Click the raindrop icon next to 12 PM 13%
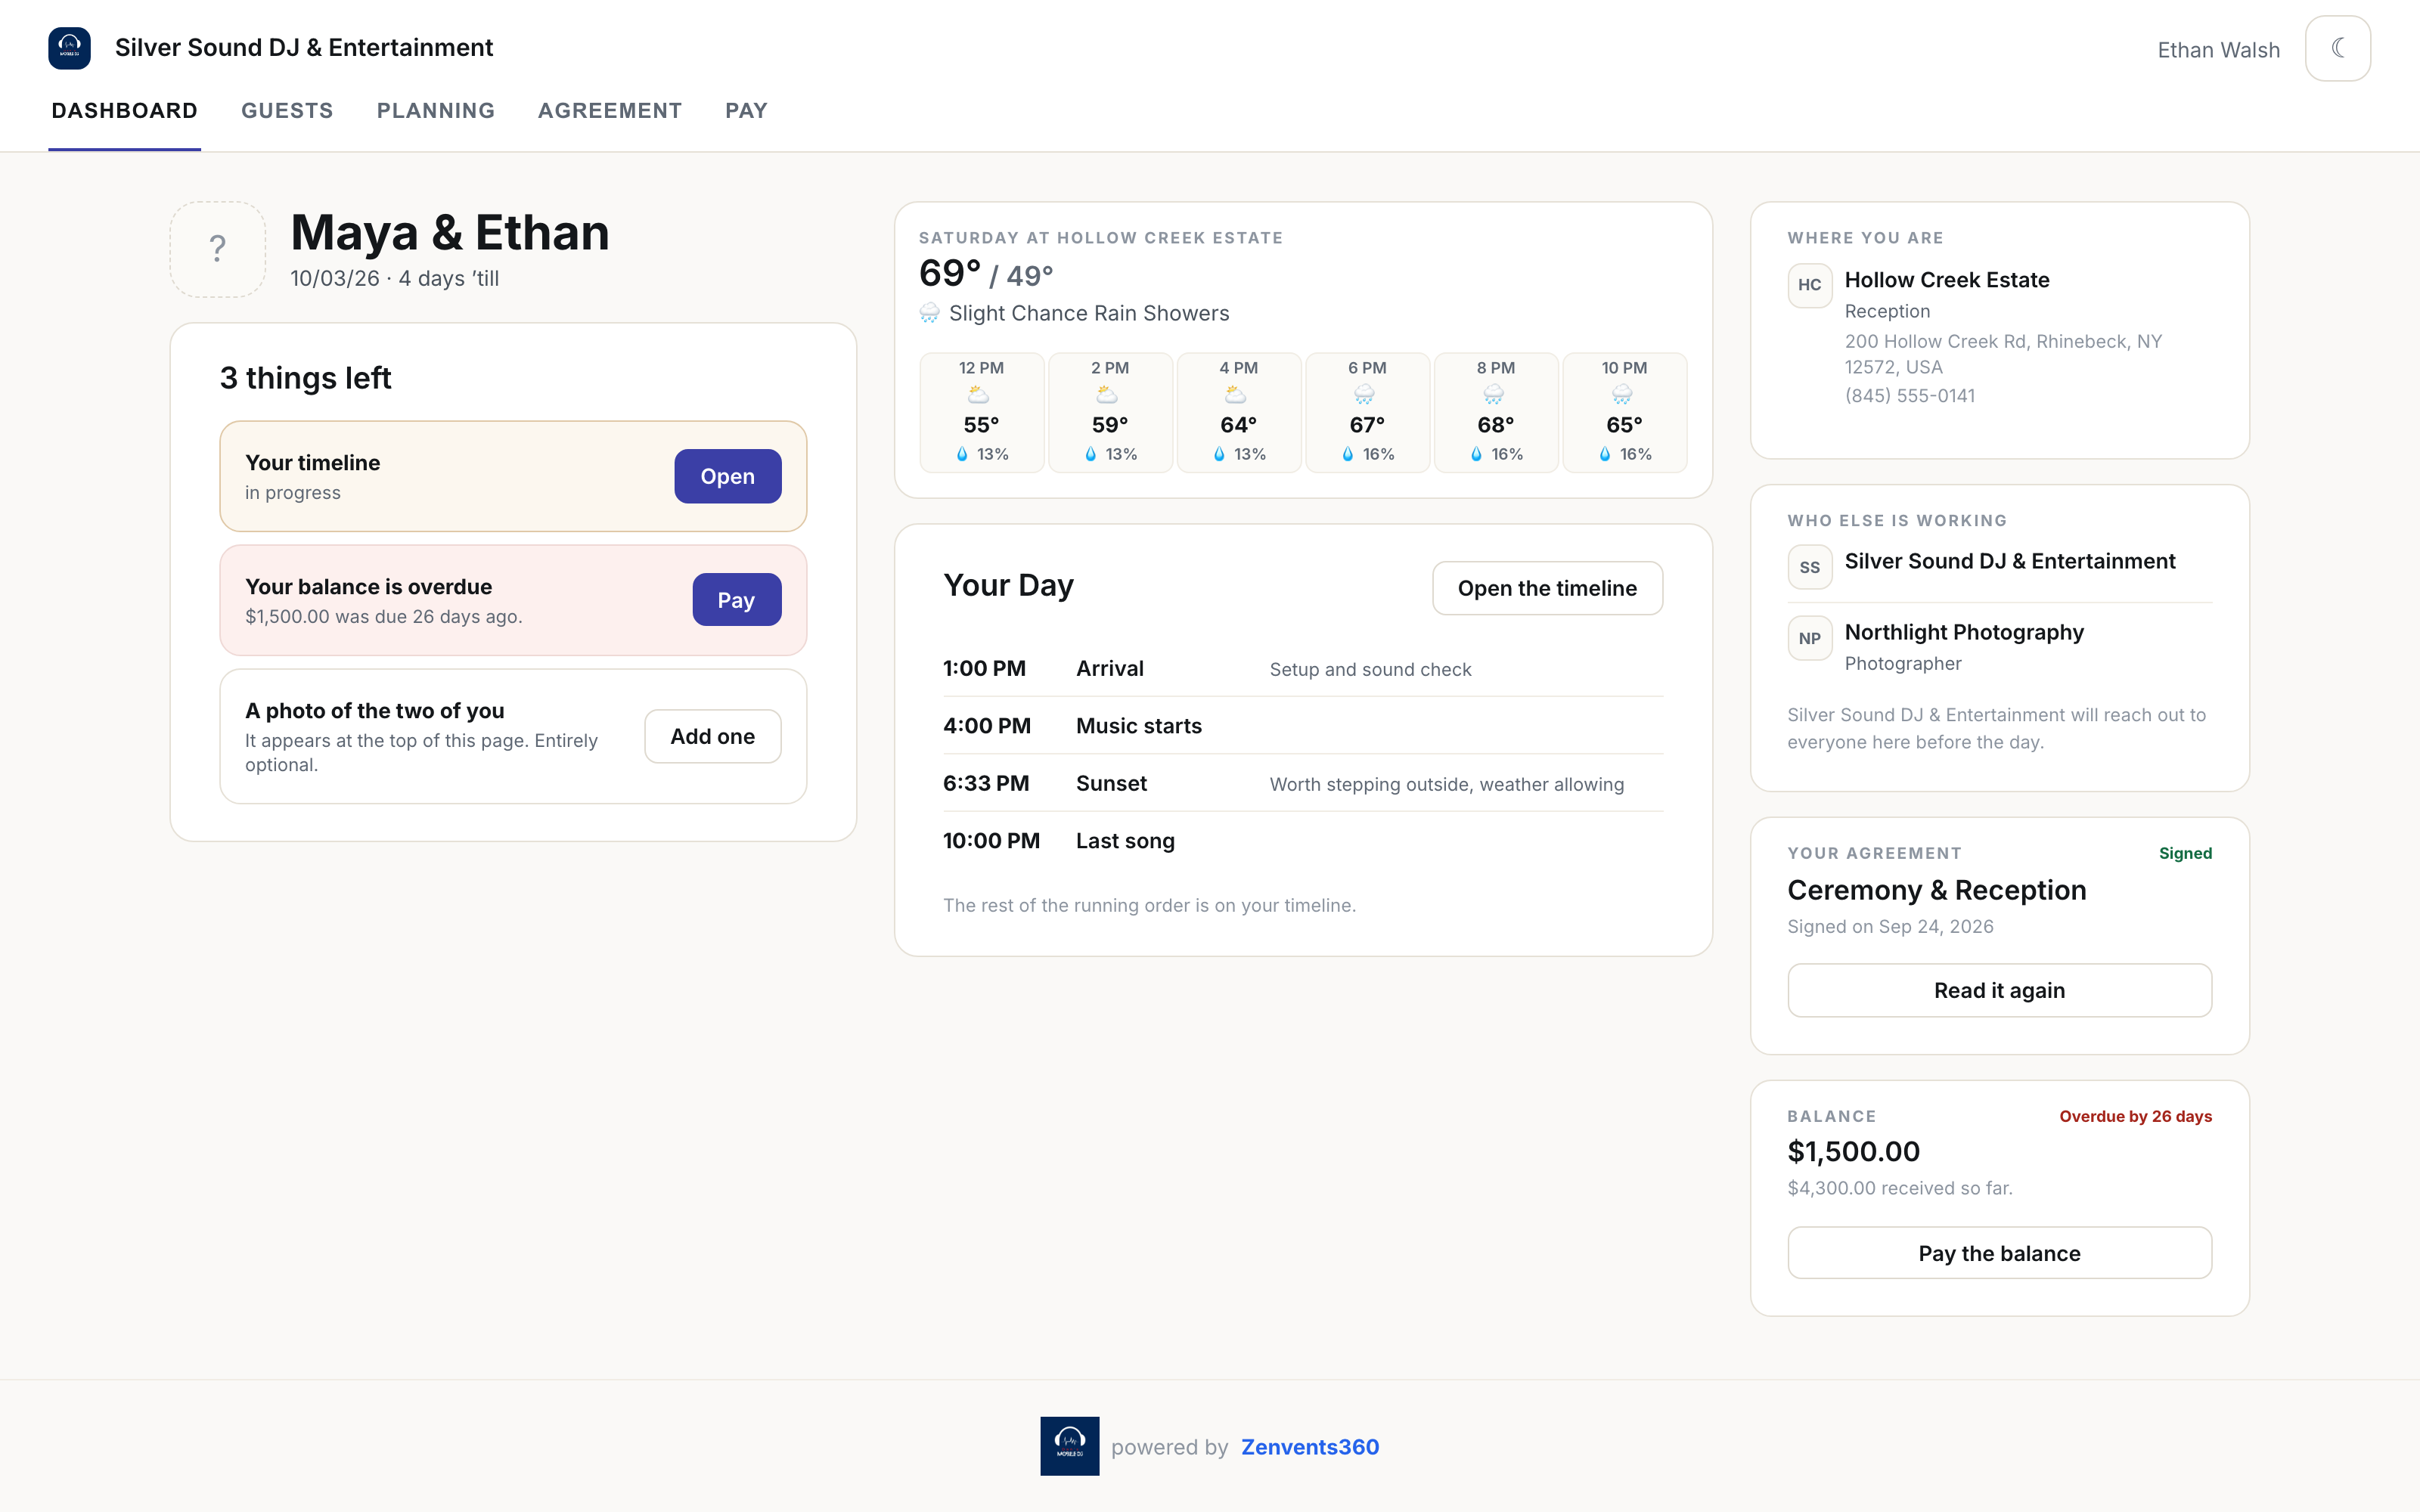This screenshot has height=1512, width=2420. (x=962, y=454)
